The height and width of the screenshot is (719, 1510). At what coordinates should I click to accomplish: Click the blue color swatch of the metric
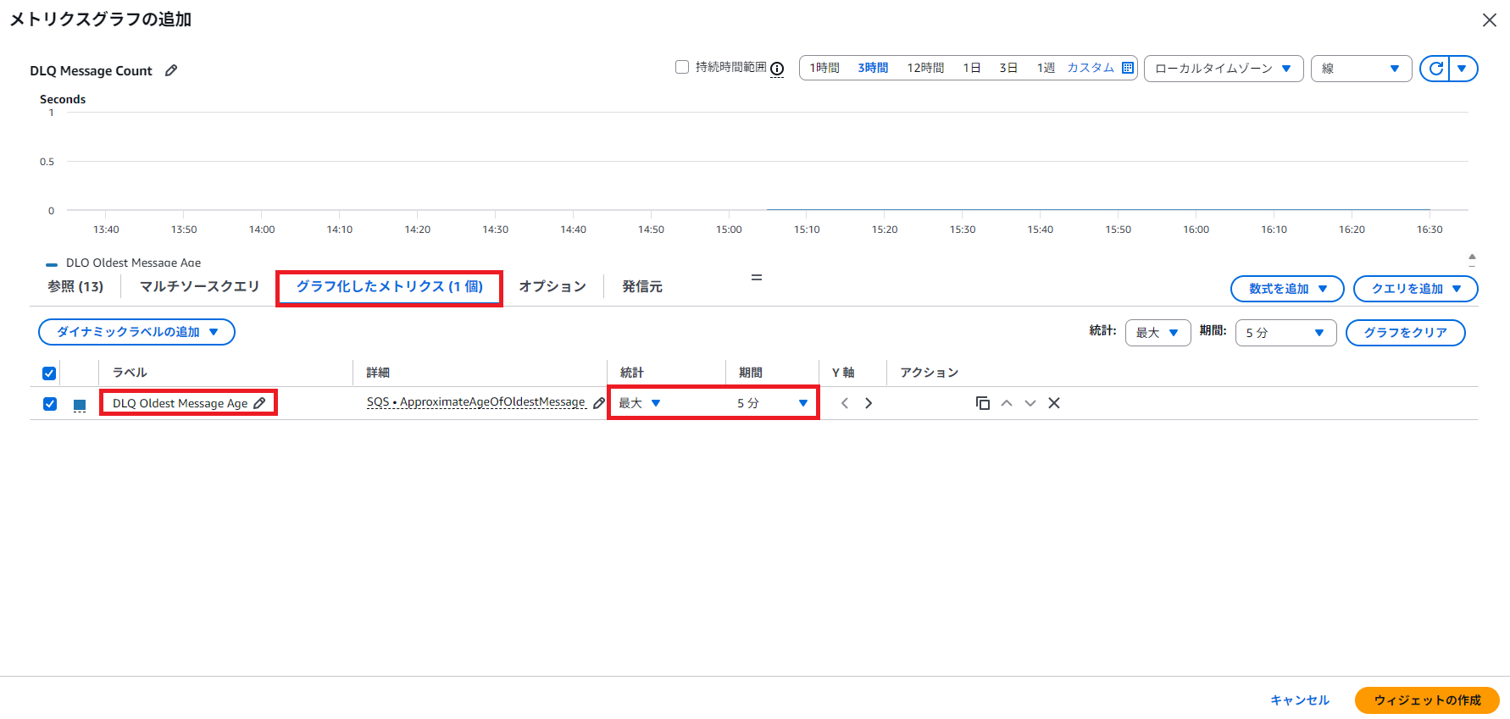pos(80,404)
